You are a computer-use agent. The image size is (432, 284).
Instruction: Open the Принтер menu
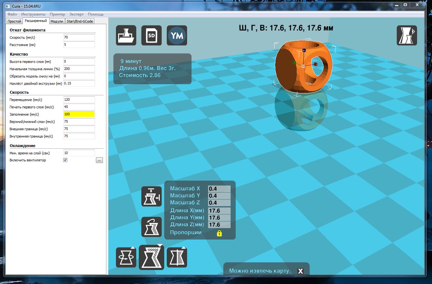[57, 14]
